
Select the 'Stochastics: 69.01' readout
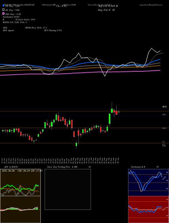(x=11, y=17)
